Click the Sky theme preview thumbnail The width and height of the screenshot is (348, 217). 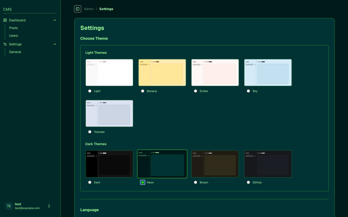[268, 72]
